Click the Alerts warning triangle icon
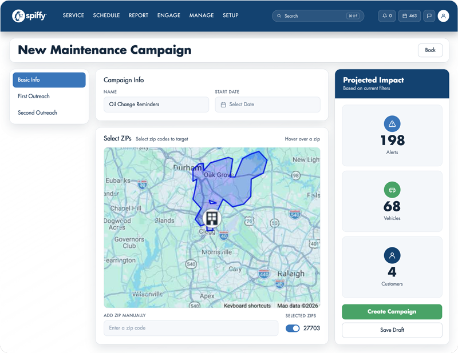 [x=392, y=124]
